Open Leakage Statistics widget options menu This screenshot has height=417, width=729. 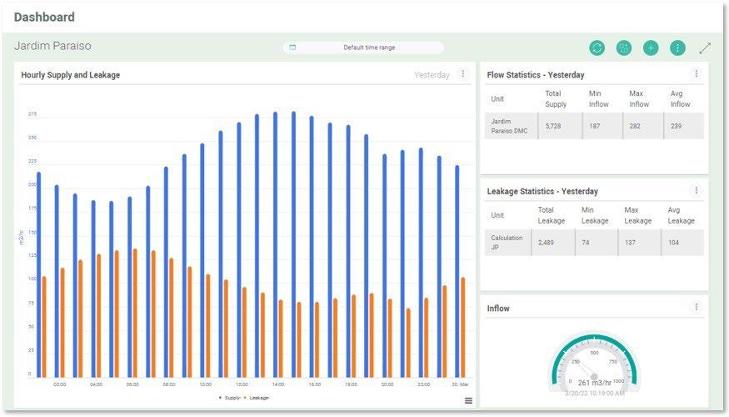click(x=696, y=190)
